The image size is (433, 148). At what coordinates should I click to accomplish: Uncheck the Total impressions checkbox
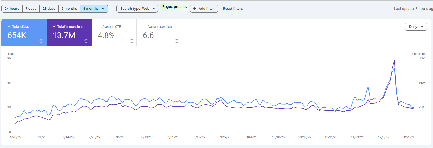54,27
